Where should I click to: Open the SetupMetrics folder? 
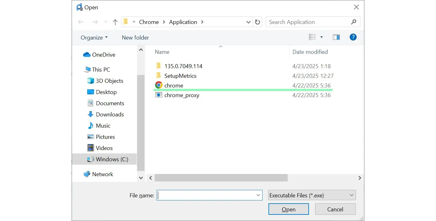tap(180, 76)
